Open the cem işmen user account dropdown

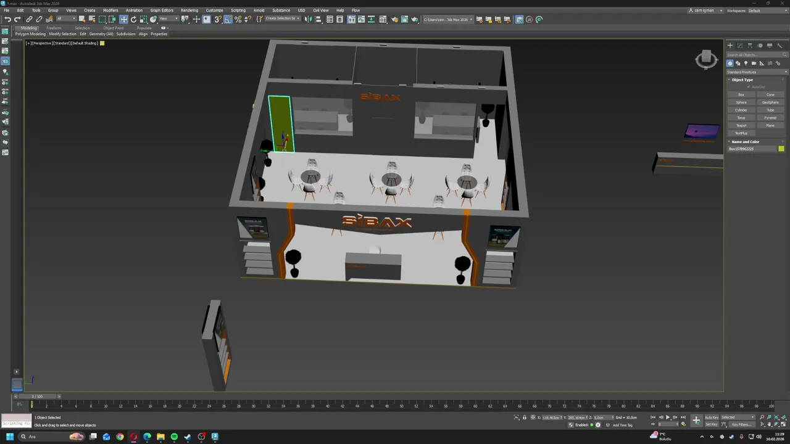[706, 10]
